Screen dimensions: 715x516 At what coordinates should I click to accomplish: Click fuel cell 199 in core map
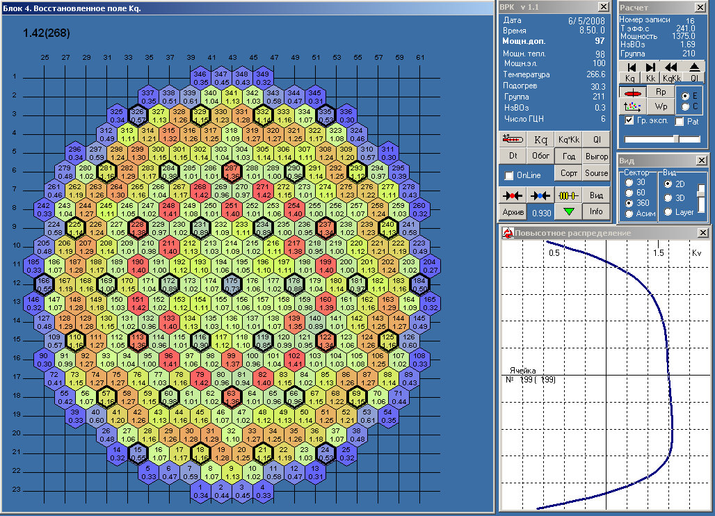point(325,265)
